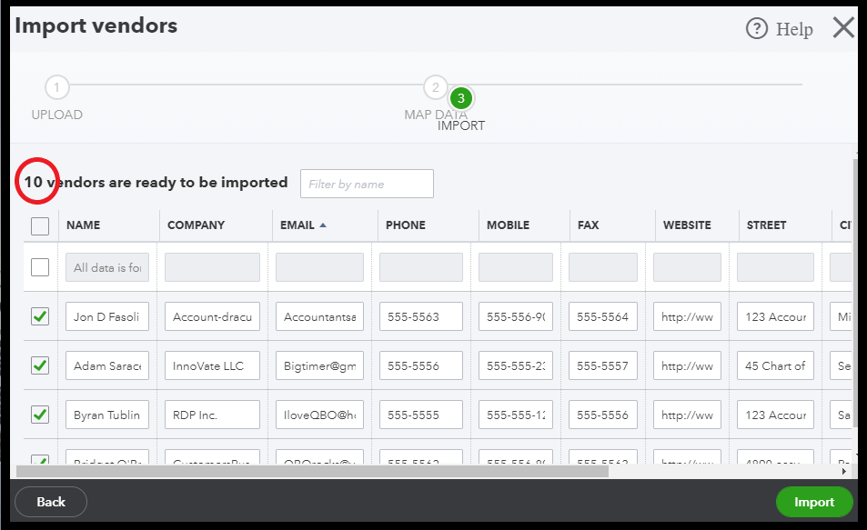The width and height of the screenshot is (867, 530).
Task: Click the right arrow on horizontal scrollbar
Action: (844, 472)
